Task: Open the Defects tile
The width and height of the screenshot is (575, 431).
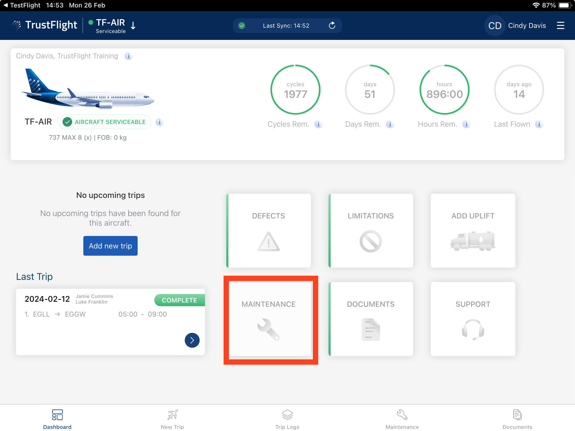Action: coord(269,231)
